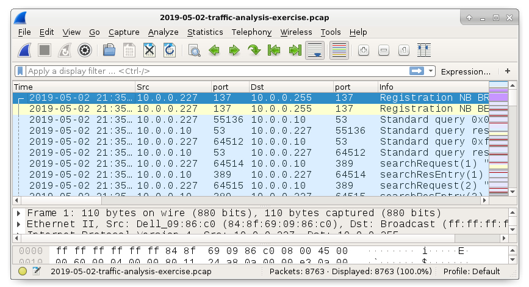Sort by Src column header
The image size is (529, 287).
173,87
